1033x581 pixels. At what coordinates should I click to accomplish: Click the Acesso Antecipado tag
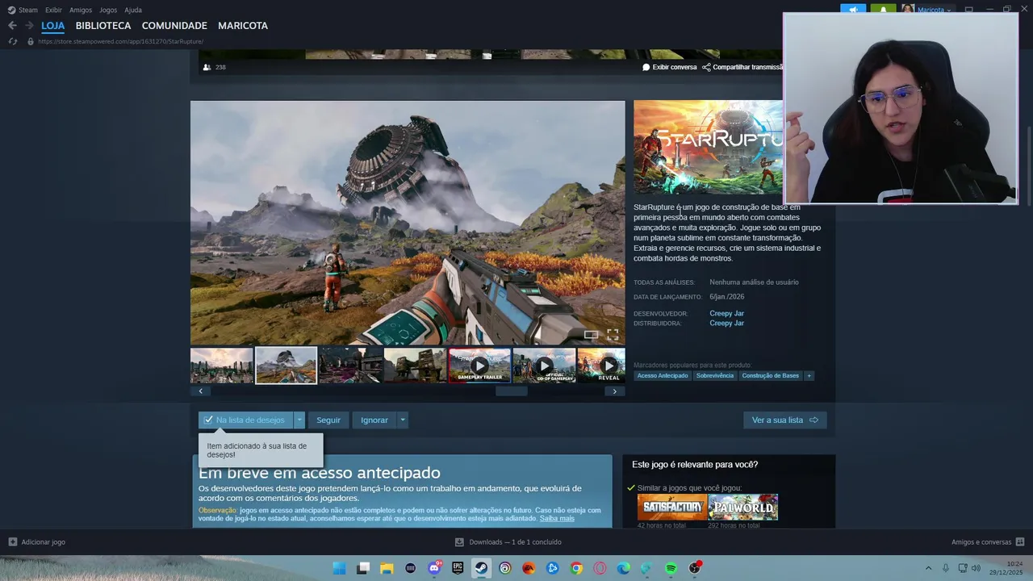pos(663,376)
